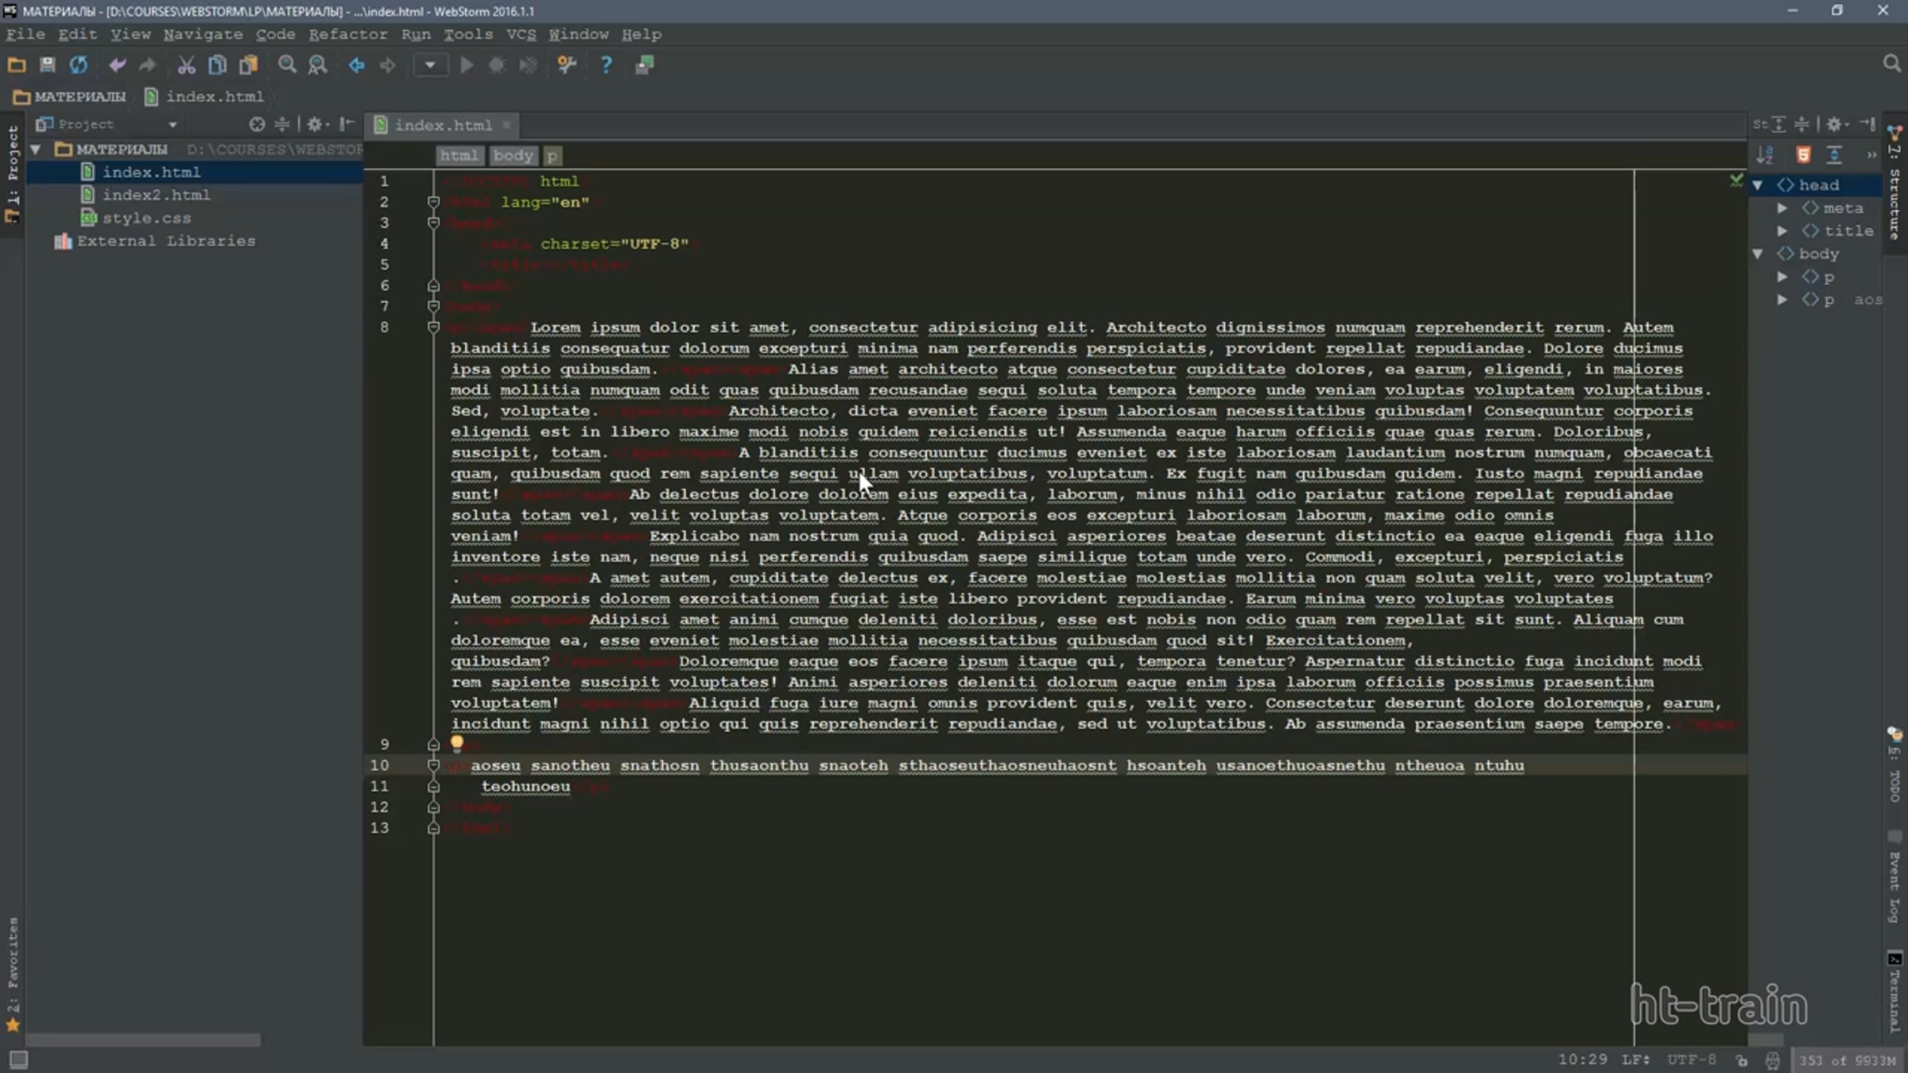1908x1073 pixels.
Task: Click the Synchronize refresh icon in toolbar
Action: tap(78, 65)
